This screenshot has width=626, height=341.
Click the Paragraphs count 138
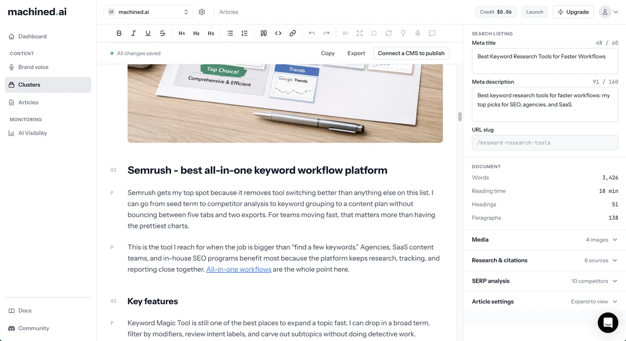coord(613,218)
